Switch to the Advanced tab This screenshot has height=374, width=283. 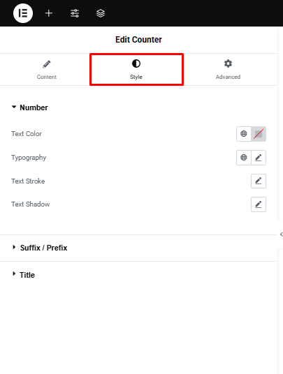[x=228, y=69]
